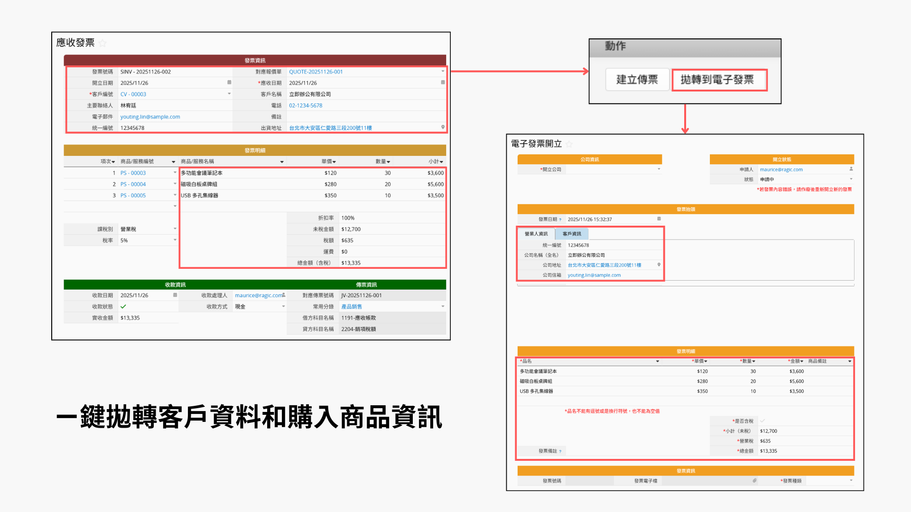The width and height of the screenshot is (911, 512).
Task: Open the calendar icon for 開立日期
Action: tap(229, 82)
